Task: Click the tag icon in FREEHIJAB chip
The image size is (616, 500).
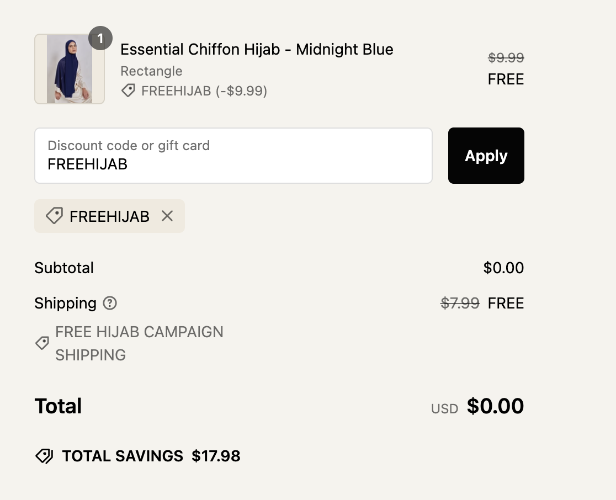Action: click(x=54, y=216)
